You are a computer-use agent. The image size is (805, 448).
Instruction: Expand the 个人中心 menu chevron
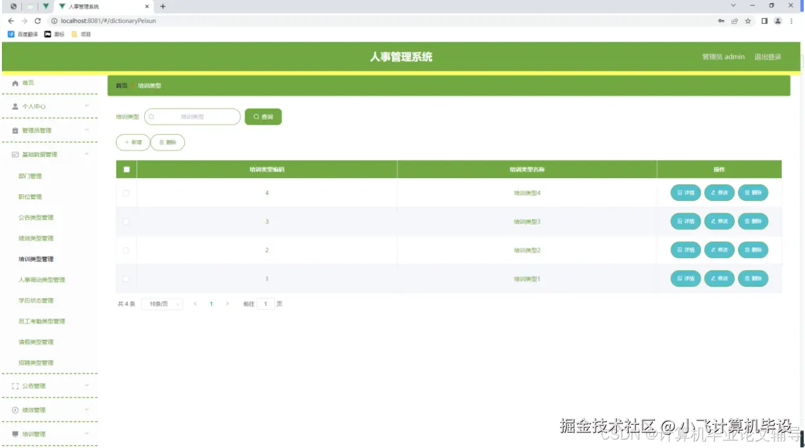[x=87, y=106]
